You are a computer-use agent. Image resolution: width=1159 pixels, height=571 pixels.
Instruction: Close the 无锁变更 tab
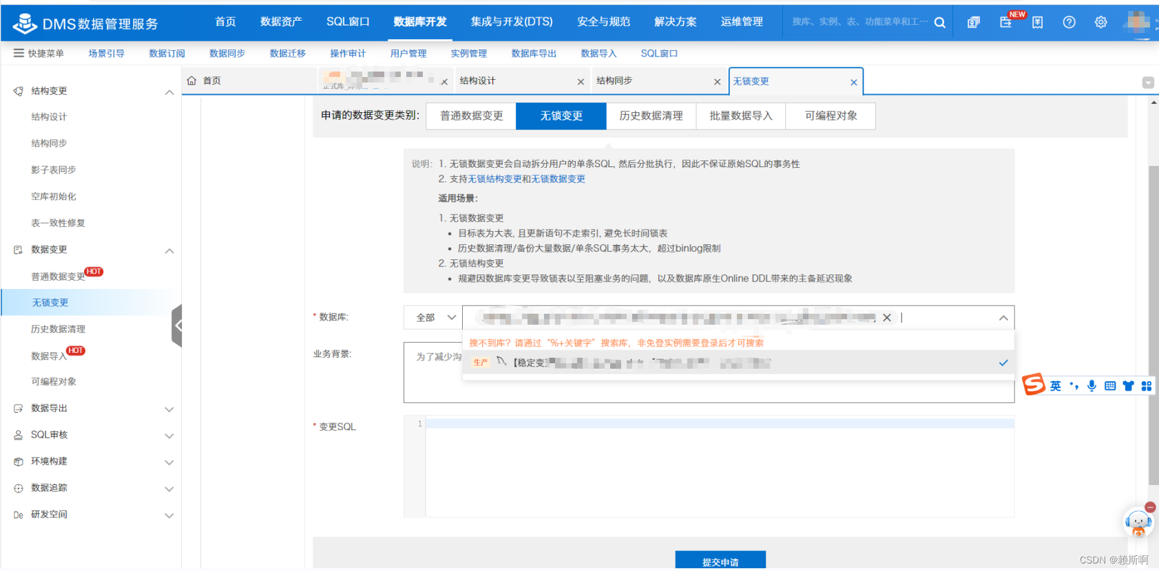(853, 83)
